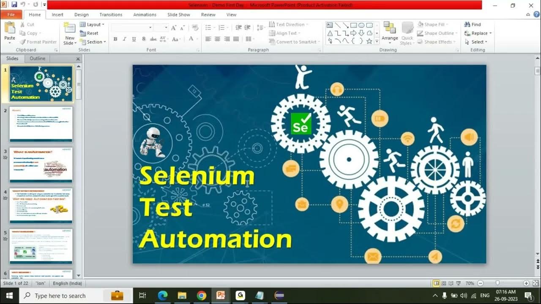Click the Undo arrow in title bar

click(x=23, y=5)
